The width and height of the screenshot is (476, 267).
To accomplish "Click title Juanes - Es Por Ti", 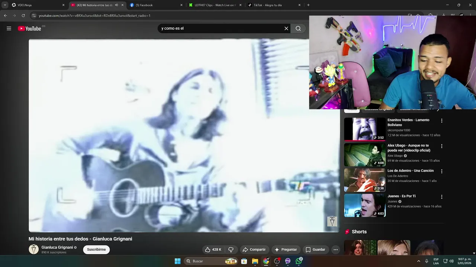I will click(x=402, y=196).
